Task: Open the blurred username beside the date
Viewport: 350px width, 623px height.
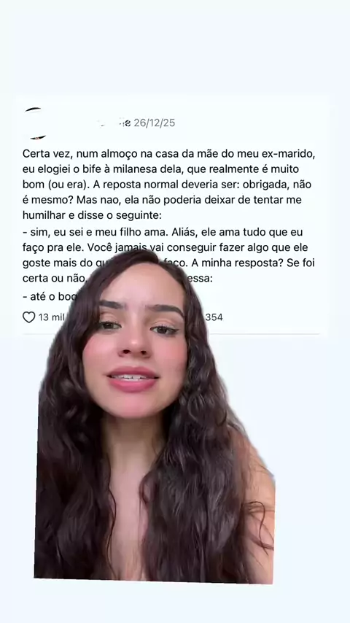Action: (x=113, y=123)
